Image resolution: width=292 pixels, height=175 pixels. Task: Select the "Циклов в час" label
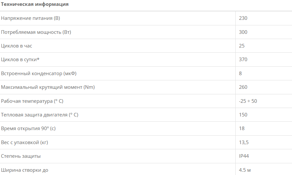(x=17, y=46)
